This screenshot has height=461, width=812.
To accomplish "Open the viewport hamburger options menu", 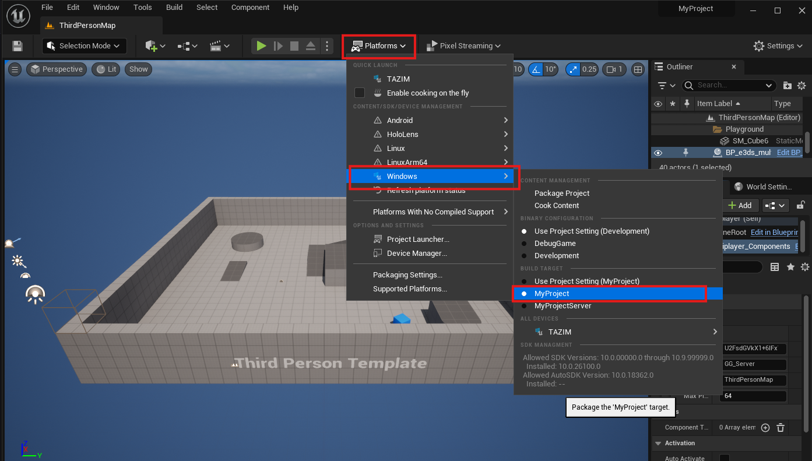I will (x=15, y=69).
